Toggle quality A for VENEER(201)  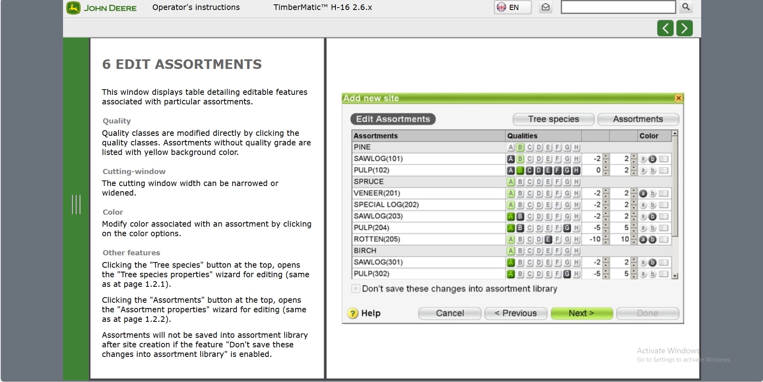point(511,194)
